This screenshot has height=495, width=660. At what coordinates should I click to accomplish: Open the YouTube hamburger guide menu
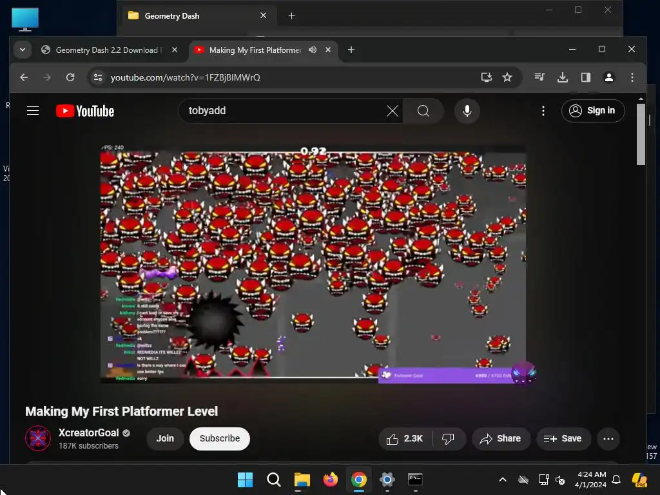coord(33,111)
